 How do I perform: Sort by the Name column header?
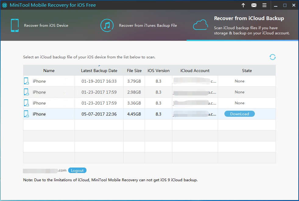pos(49,71)
